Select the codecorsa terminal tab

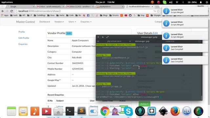point(170,41)
